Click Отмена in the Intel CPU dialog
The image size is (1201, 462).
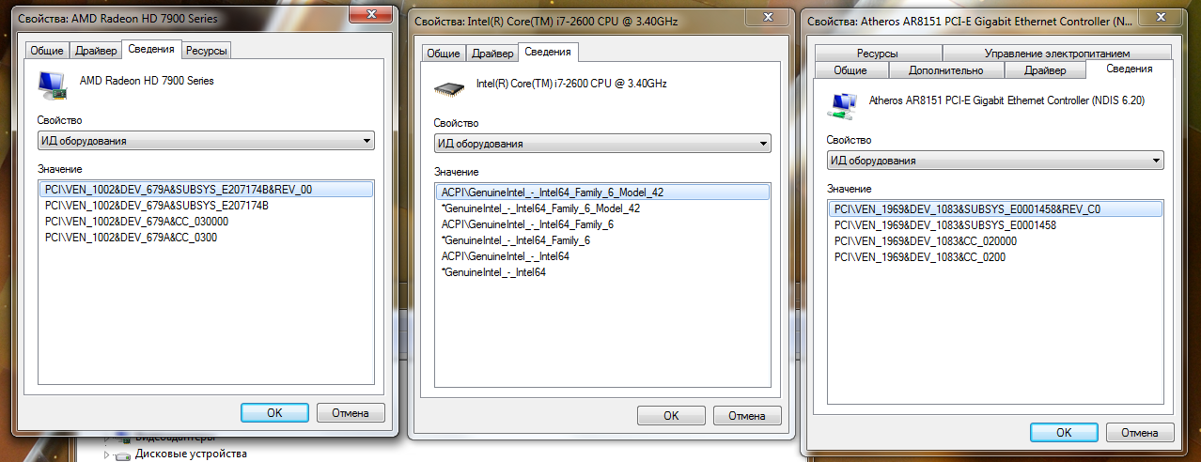click(x=746, y=415)
